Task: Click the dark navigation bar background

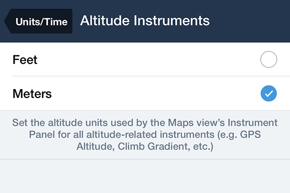Action: click(249, 21)
